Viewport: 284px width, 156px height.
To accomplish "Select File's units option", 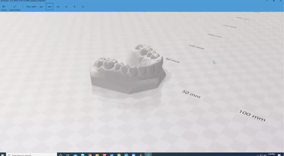I will tap(31, 7).
